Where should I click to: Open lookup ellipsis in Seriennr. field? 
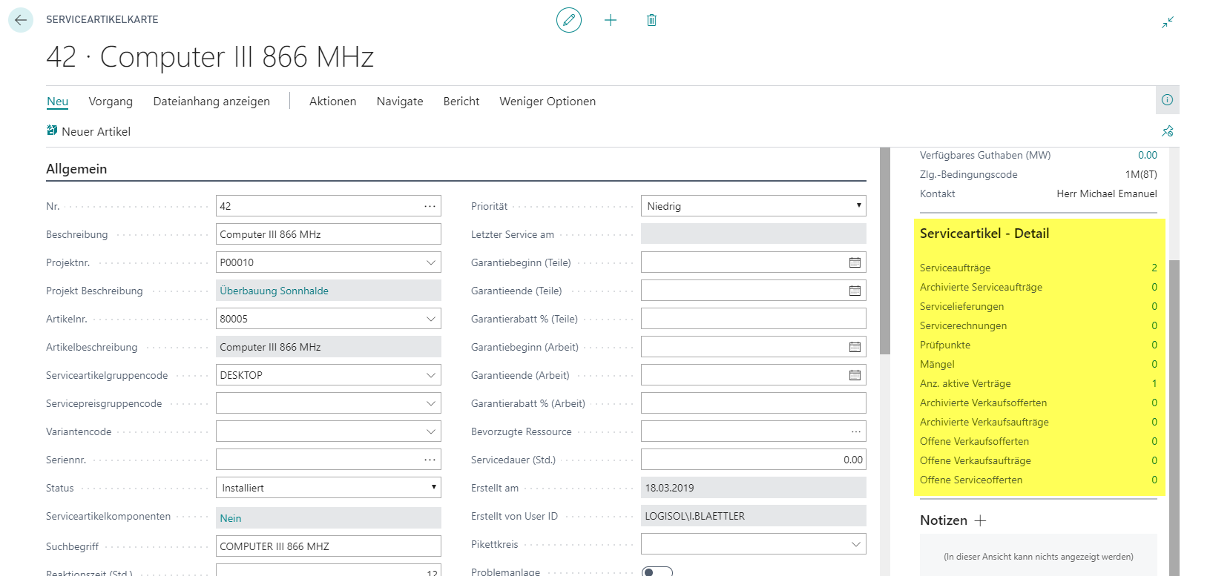[x=430, y=460]
